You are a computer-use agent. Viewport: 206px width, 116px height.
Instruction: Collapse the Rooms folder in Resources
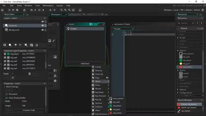[x=178, y=70]
